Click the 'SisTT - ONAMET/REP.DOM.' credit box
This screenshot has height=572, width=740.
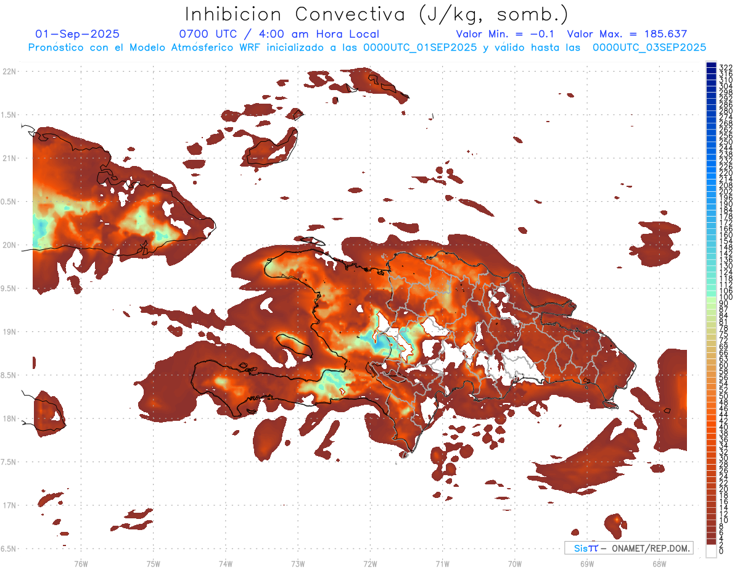[629, 548]
